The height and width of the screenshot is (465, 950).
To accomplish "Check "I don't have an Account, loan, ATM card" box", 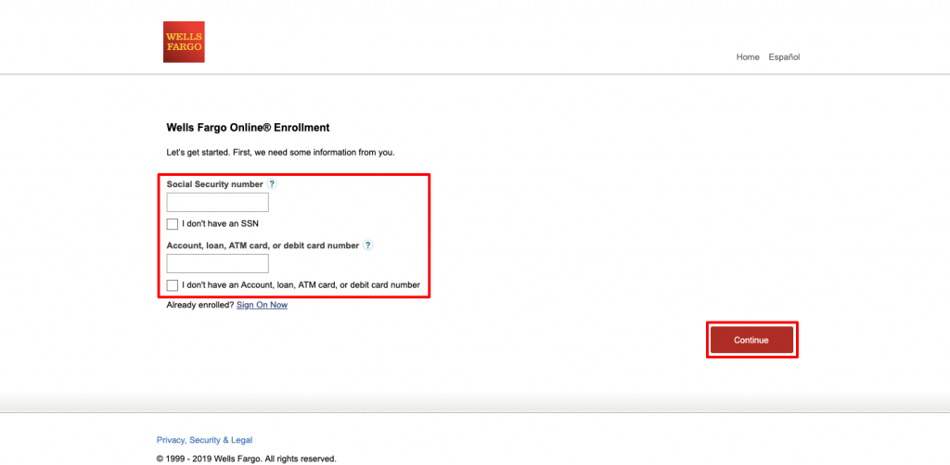I will tap(172, 284).
